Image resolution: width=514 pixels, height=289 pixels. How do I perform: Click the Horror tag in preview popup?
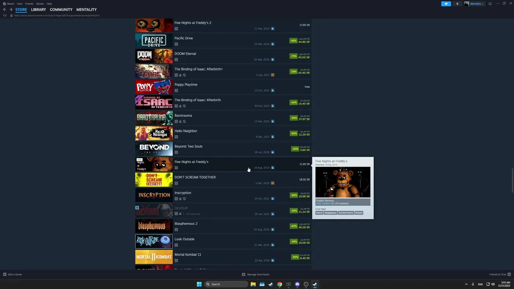[x=319, y=213]
